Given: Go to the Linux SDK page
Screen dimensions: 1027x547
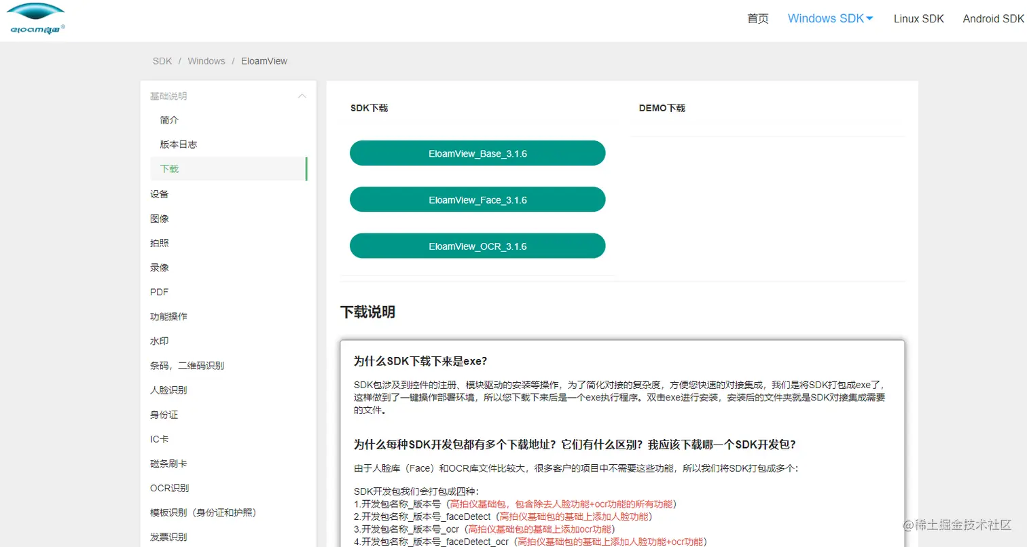Looking at the screenshot, I should pyautogui.click(x=919, y=19).
